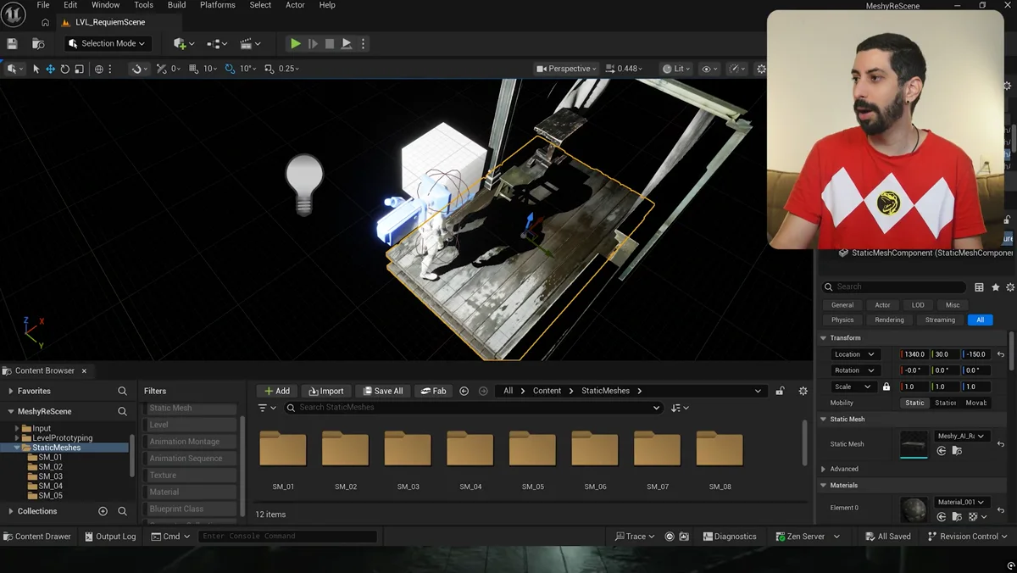Open the Diagnostics status bar icon
This screenshot has width=1017, height=573.
(x=730, y=536)
